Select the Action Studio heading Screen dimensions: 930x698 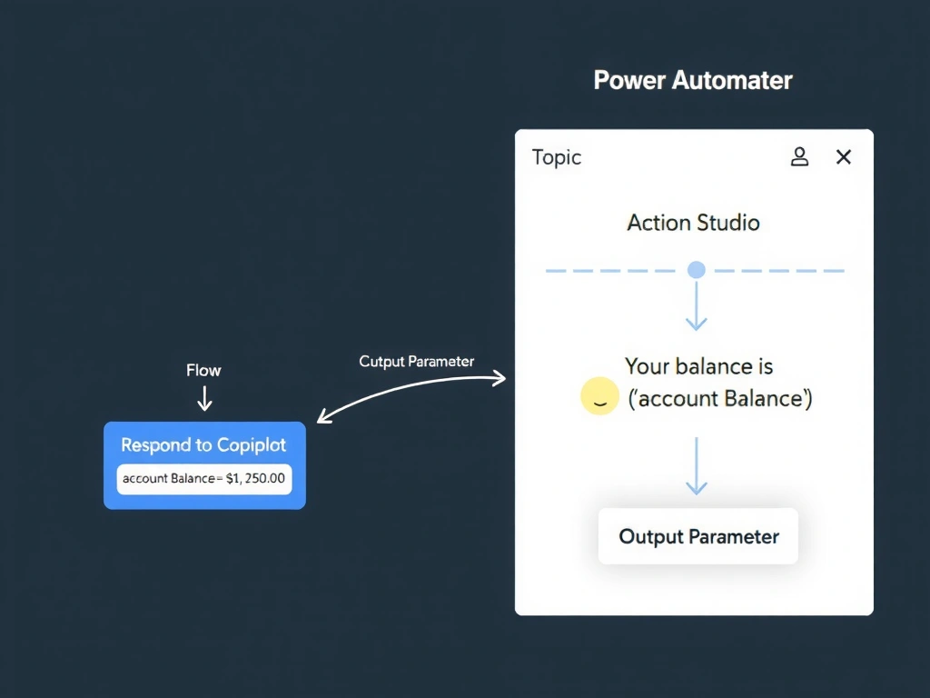click(693, 223)
